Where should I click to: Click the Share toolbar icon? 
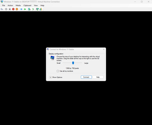[41, 9]
